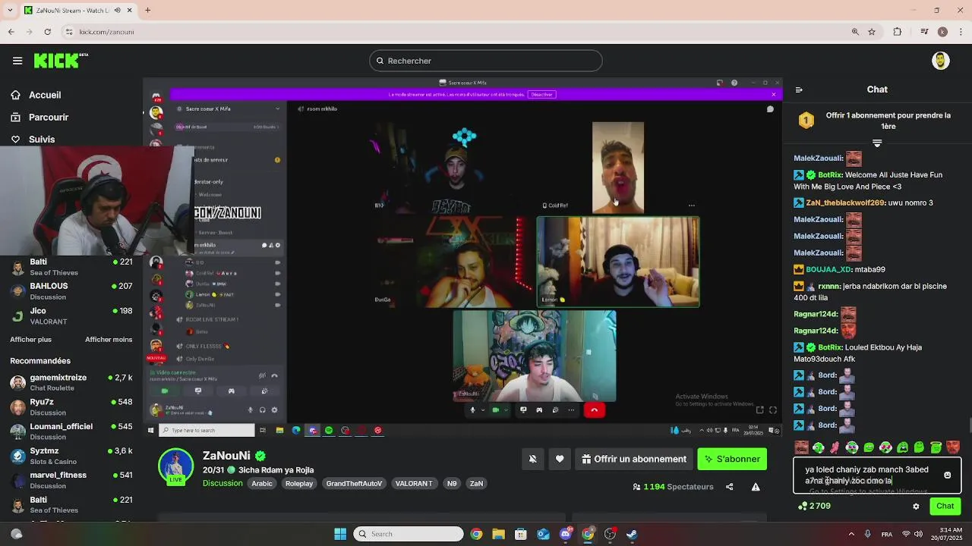Image resolution: width=972 pixels, height=546 pixels.
Task: Click BotRix username in chat
Action: point(830,175)
